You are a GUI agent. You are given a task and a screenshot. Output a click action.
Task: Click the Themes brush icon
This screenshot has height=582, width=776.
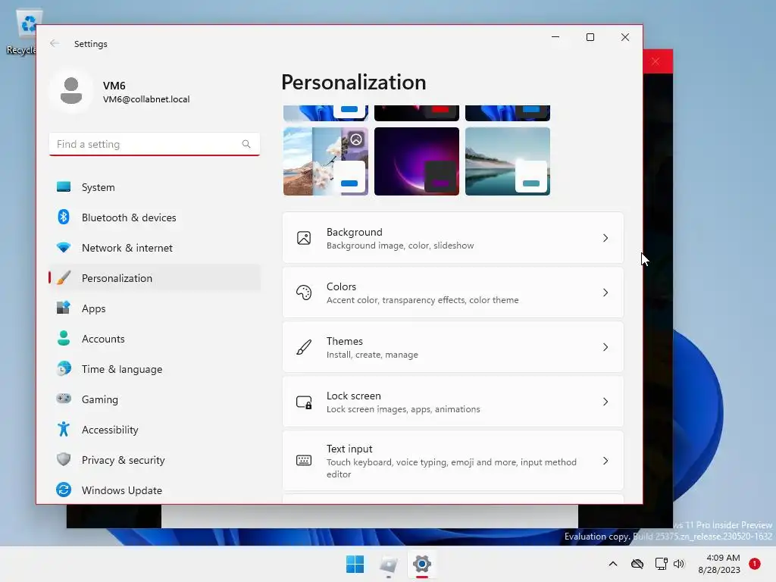[304, 347]
